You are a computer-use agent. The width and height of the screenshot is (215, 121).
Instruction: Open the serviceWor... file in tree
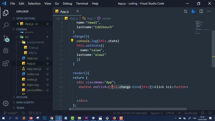pos(36,90)
